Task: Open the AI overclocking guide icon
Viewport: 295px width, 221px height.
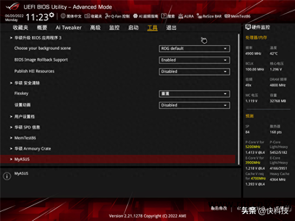Action: (135, 16)
